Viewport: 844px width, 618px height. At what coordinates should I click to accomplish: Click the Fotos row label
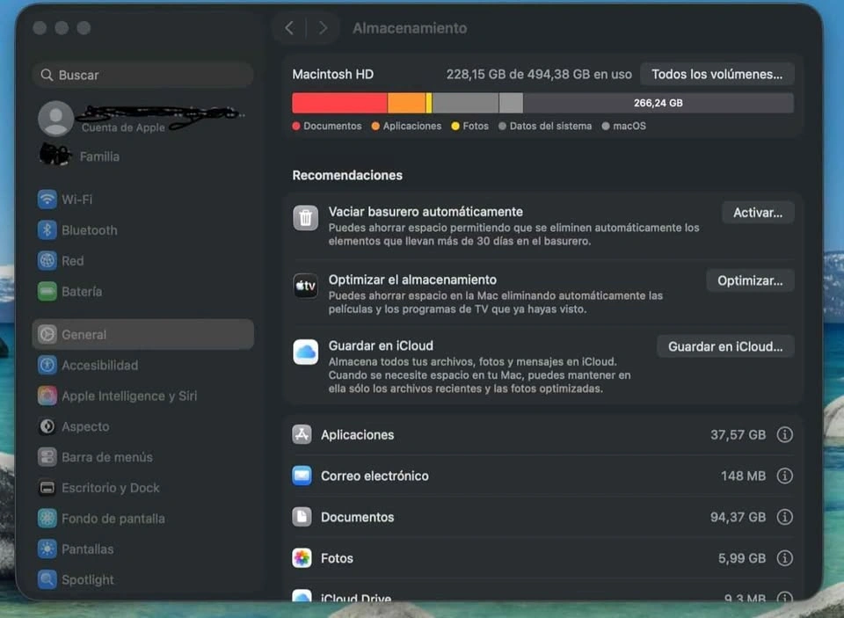pos(337,558)
